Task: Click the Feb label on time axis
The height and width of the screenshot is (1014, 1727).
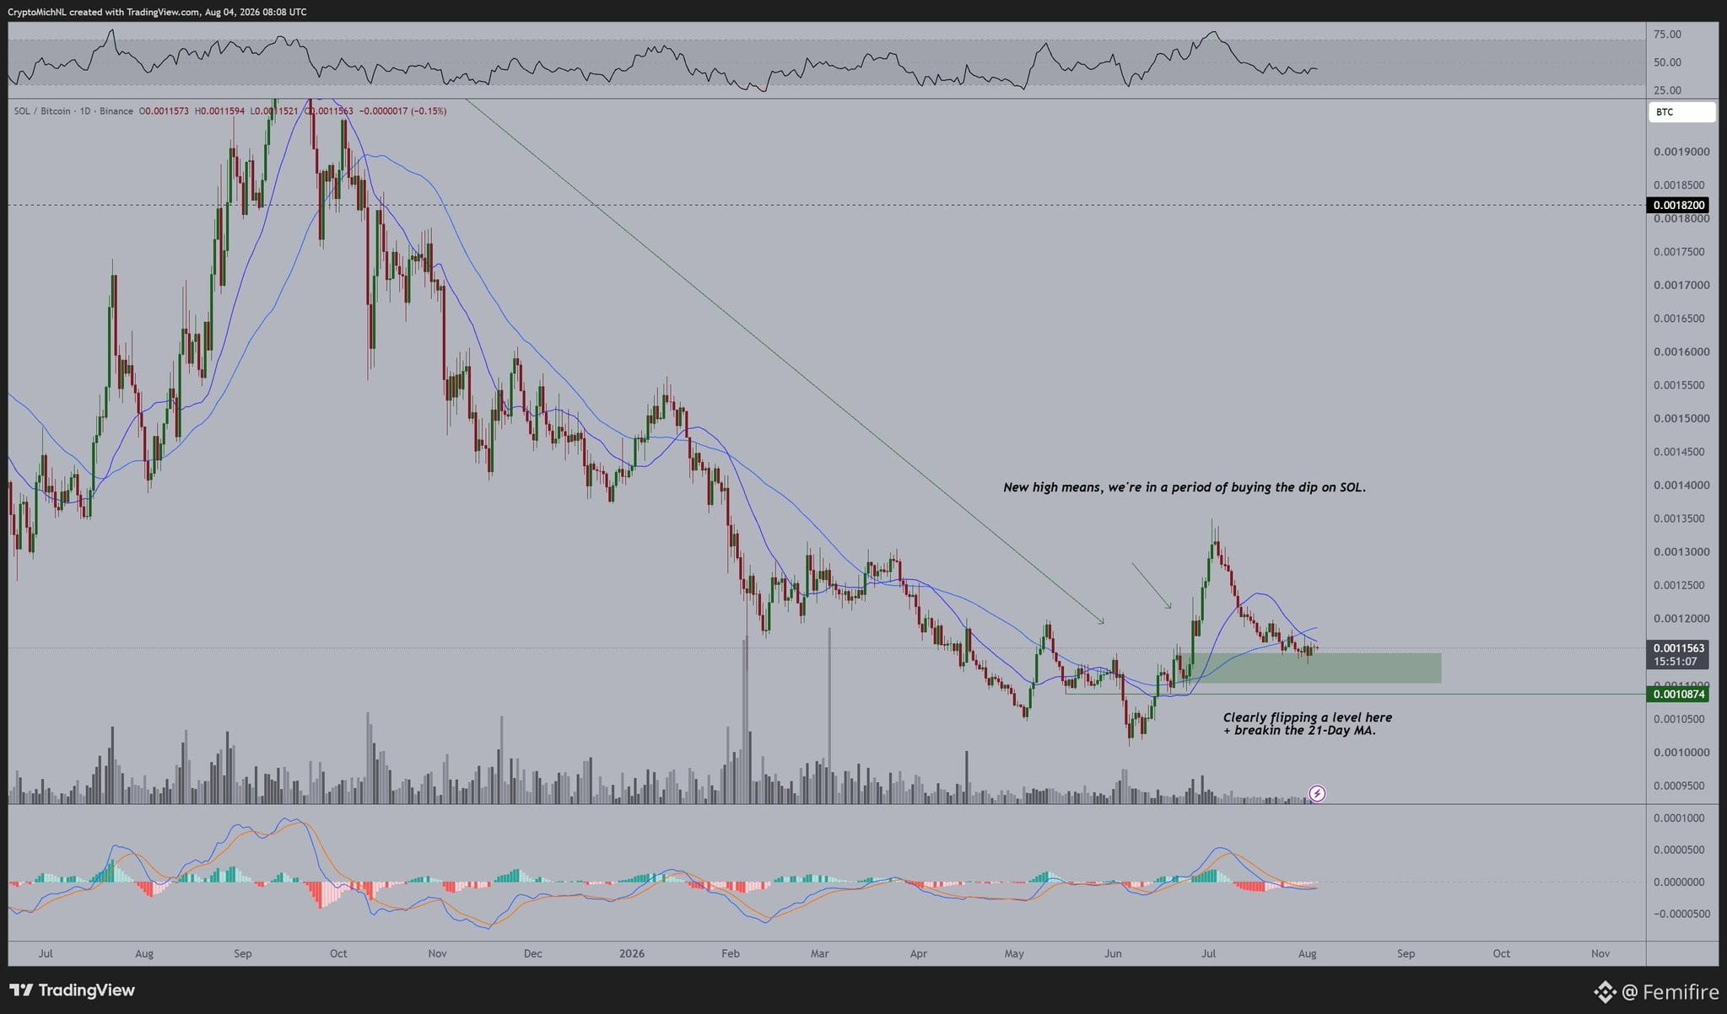Action: point(730,953)
